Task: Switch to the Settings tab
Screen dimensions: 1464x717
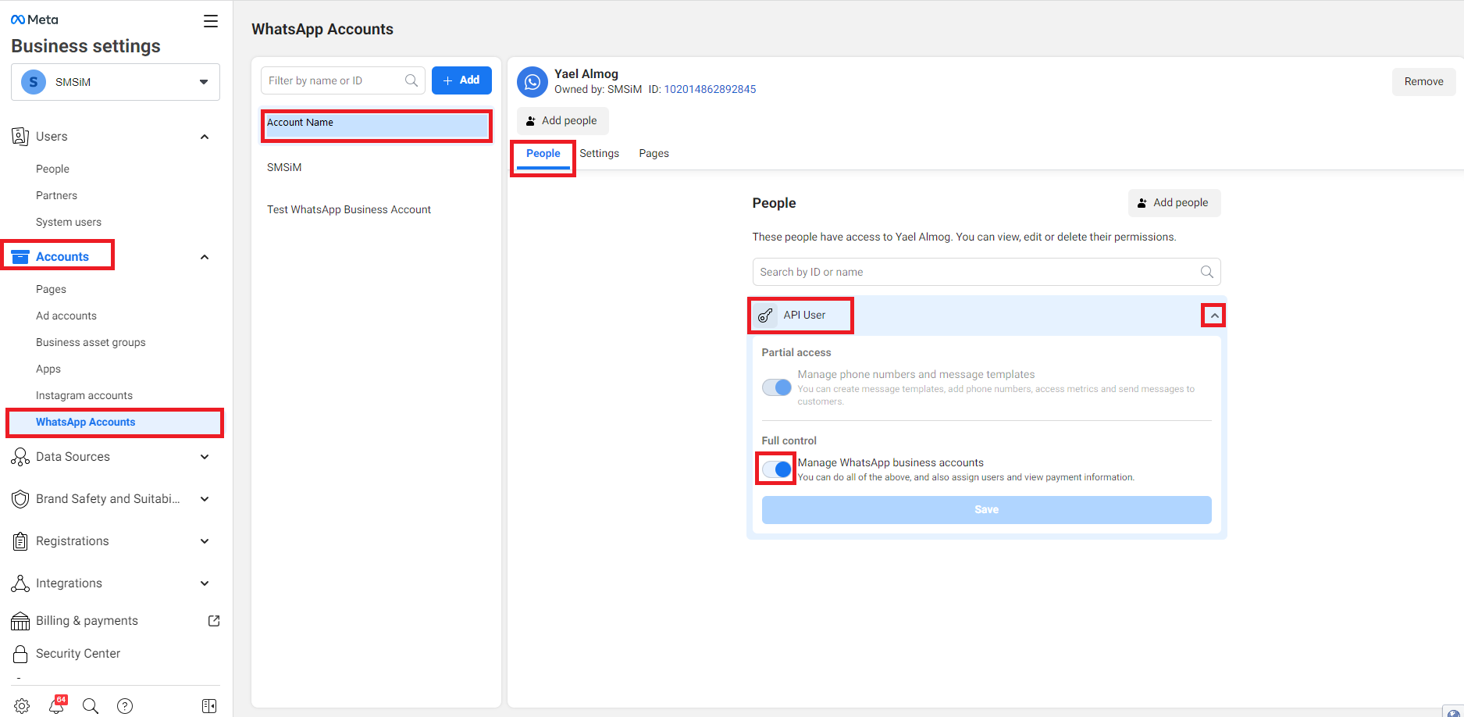Action: 600,154
